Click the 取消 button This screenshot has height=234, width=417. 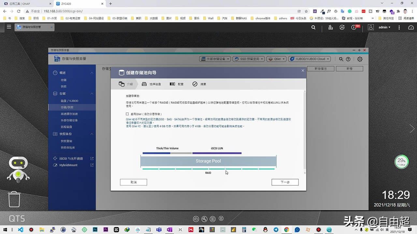coord(133,182)
